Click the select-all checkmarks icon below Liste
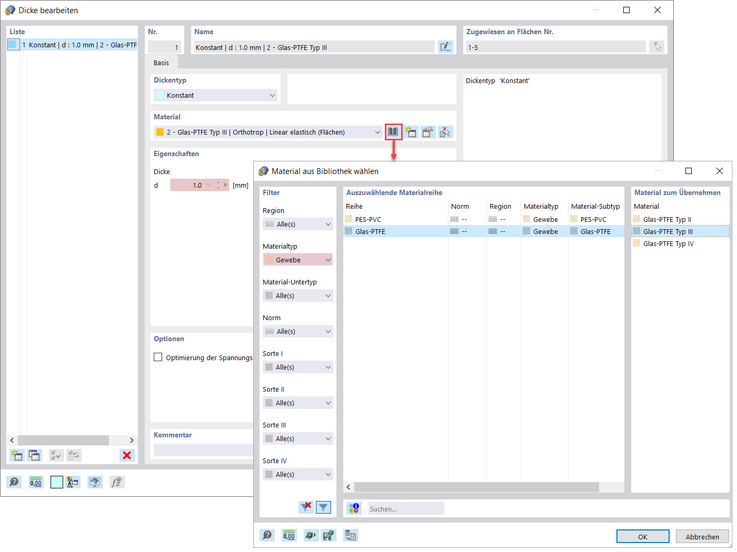 [56, 455]
